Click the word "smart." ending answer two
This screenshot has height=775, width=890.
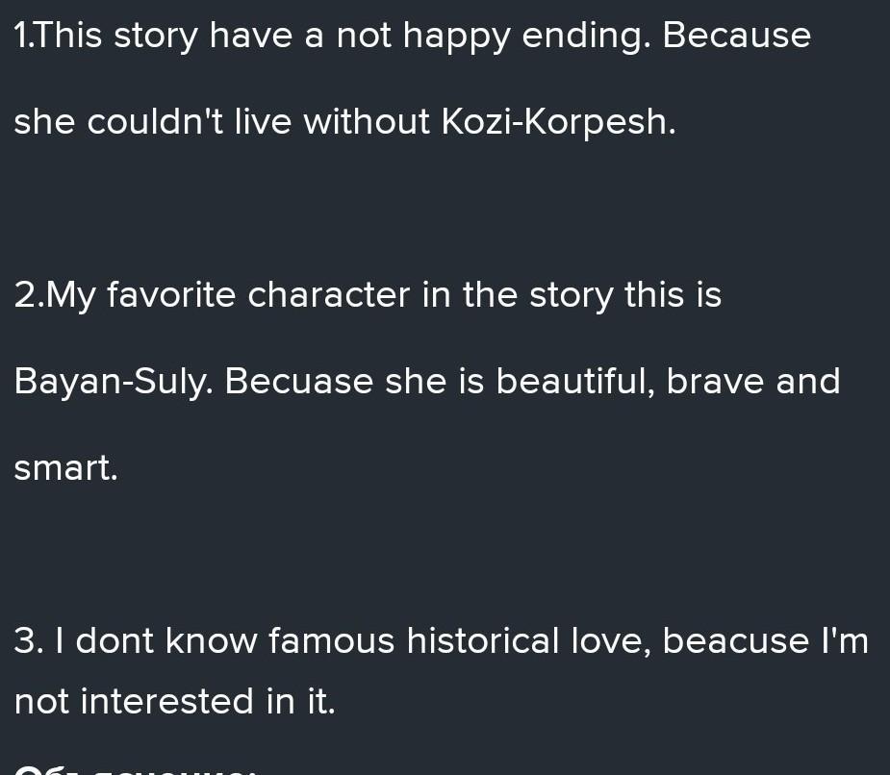[65, 468]
